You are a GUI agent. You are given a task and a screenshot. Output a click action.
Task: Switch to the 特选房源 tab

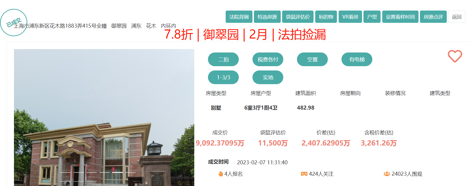tap(267, 17)
